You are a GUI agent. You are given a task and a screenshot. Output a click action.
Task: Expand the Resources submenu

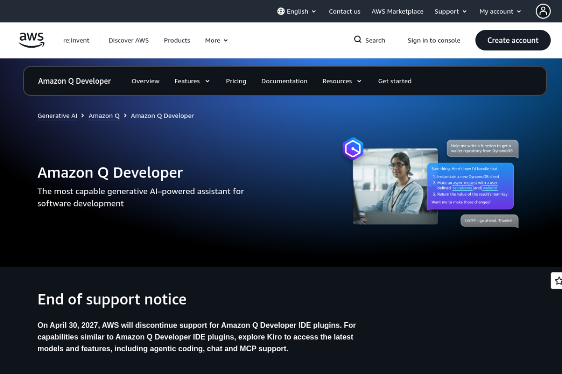[x=342, y=81]
